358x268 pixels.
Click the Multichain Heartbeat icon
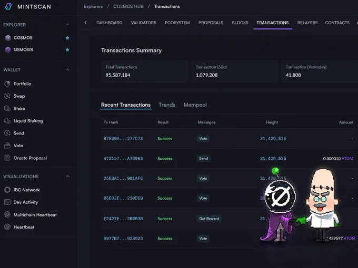point(7,214)
